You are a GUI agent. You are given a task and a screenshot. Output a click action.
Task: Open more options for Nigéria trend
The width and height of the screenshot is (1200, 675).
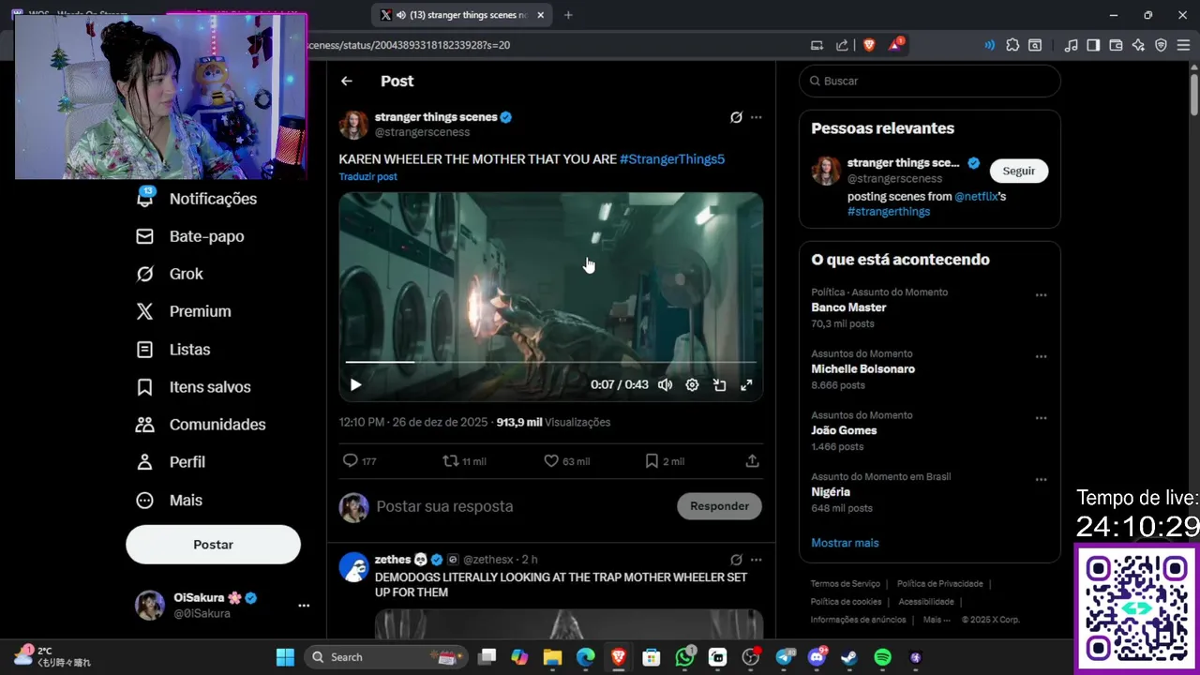[1041, 480]
